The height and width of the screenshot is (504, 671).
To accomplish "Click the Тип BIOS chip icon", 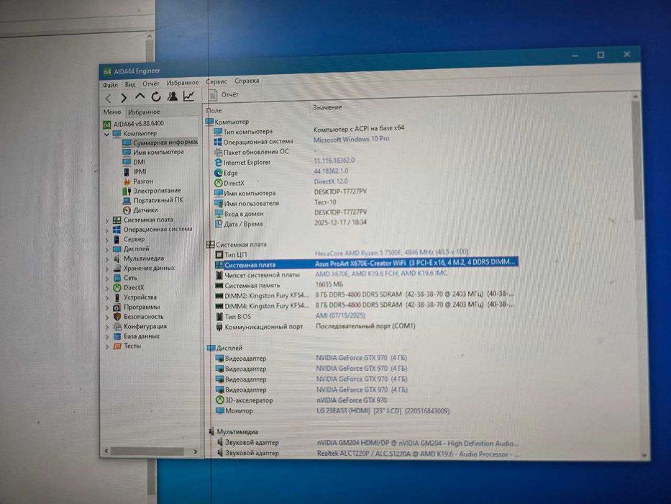I will [x=219, y=317].
